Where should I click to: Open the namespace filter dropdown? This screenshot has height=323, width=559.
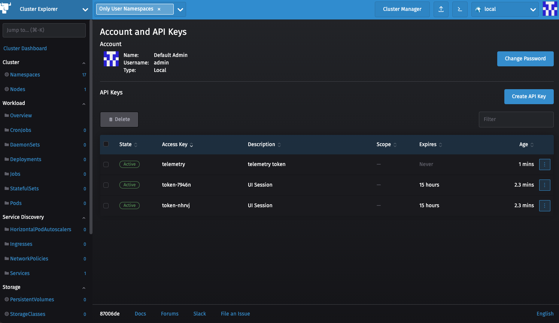coord(180,9)
